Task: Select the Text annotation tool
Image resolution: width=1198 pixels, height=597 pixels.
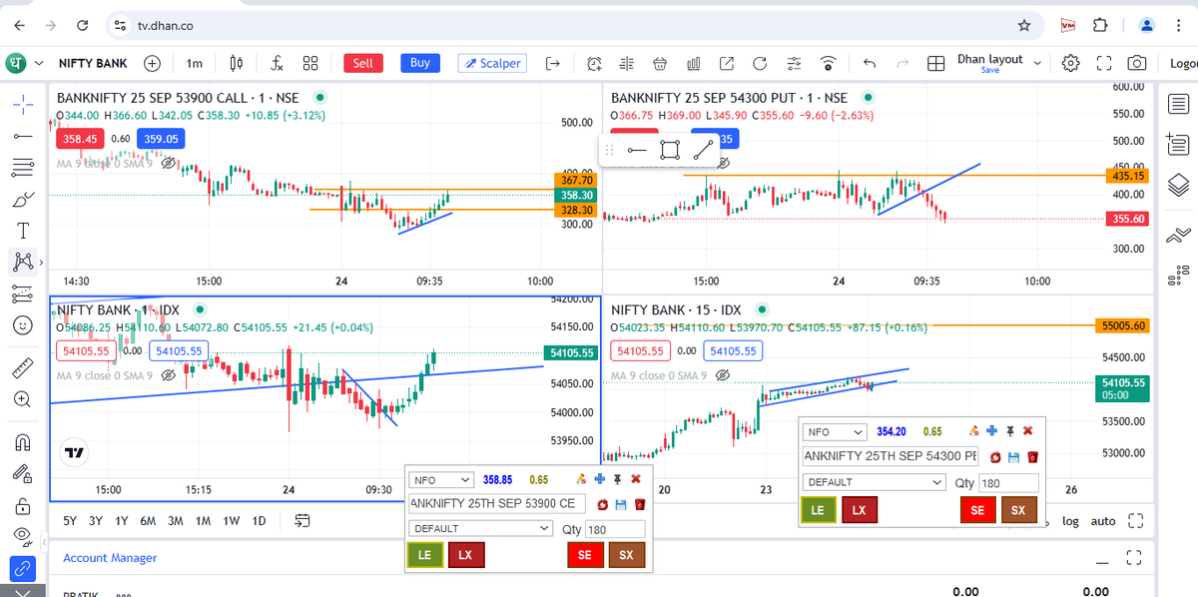Action: point(23,231)
